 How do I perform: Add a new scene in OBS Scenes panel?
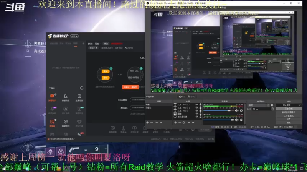147,122
